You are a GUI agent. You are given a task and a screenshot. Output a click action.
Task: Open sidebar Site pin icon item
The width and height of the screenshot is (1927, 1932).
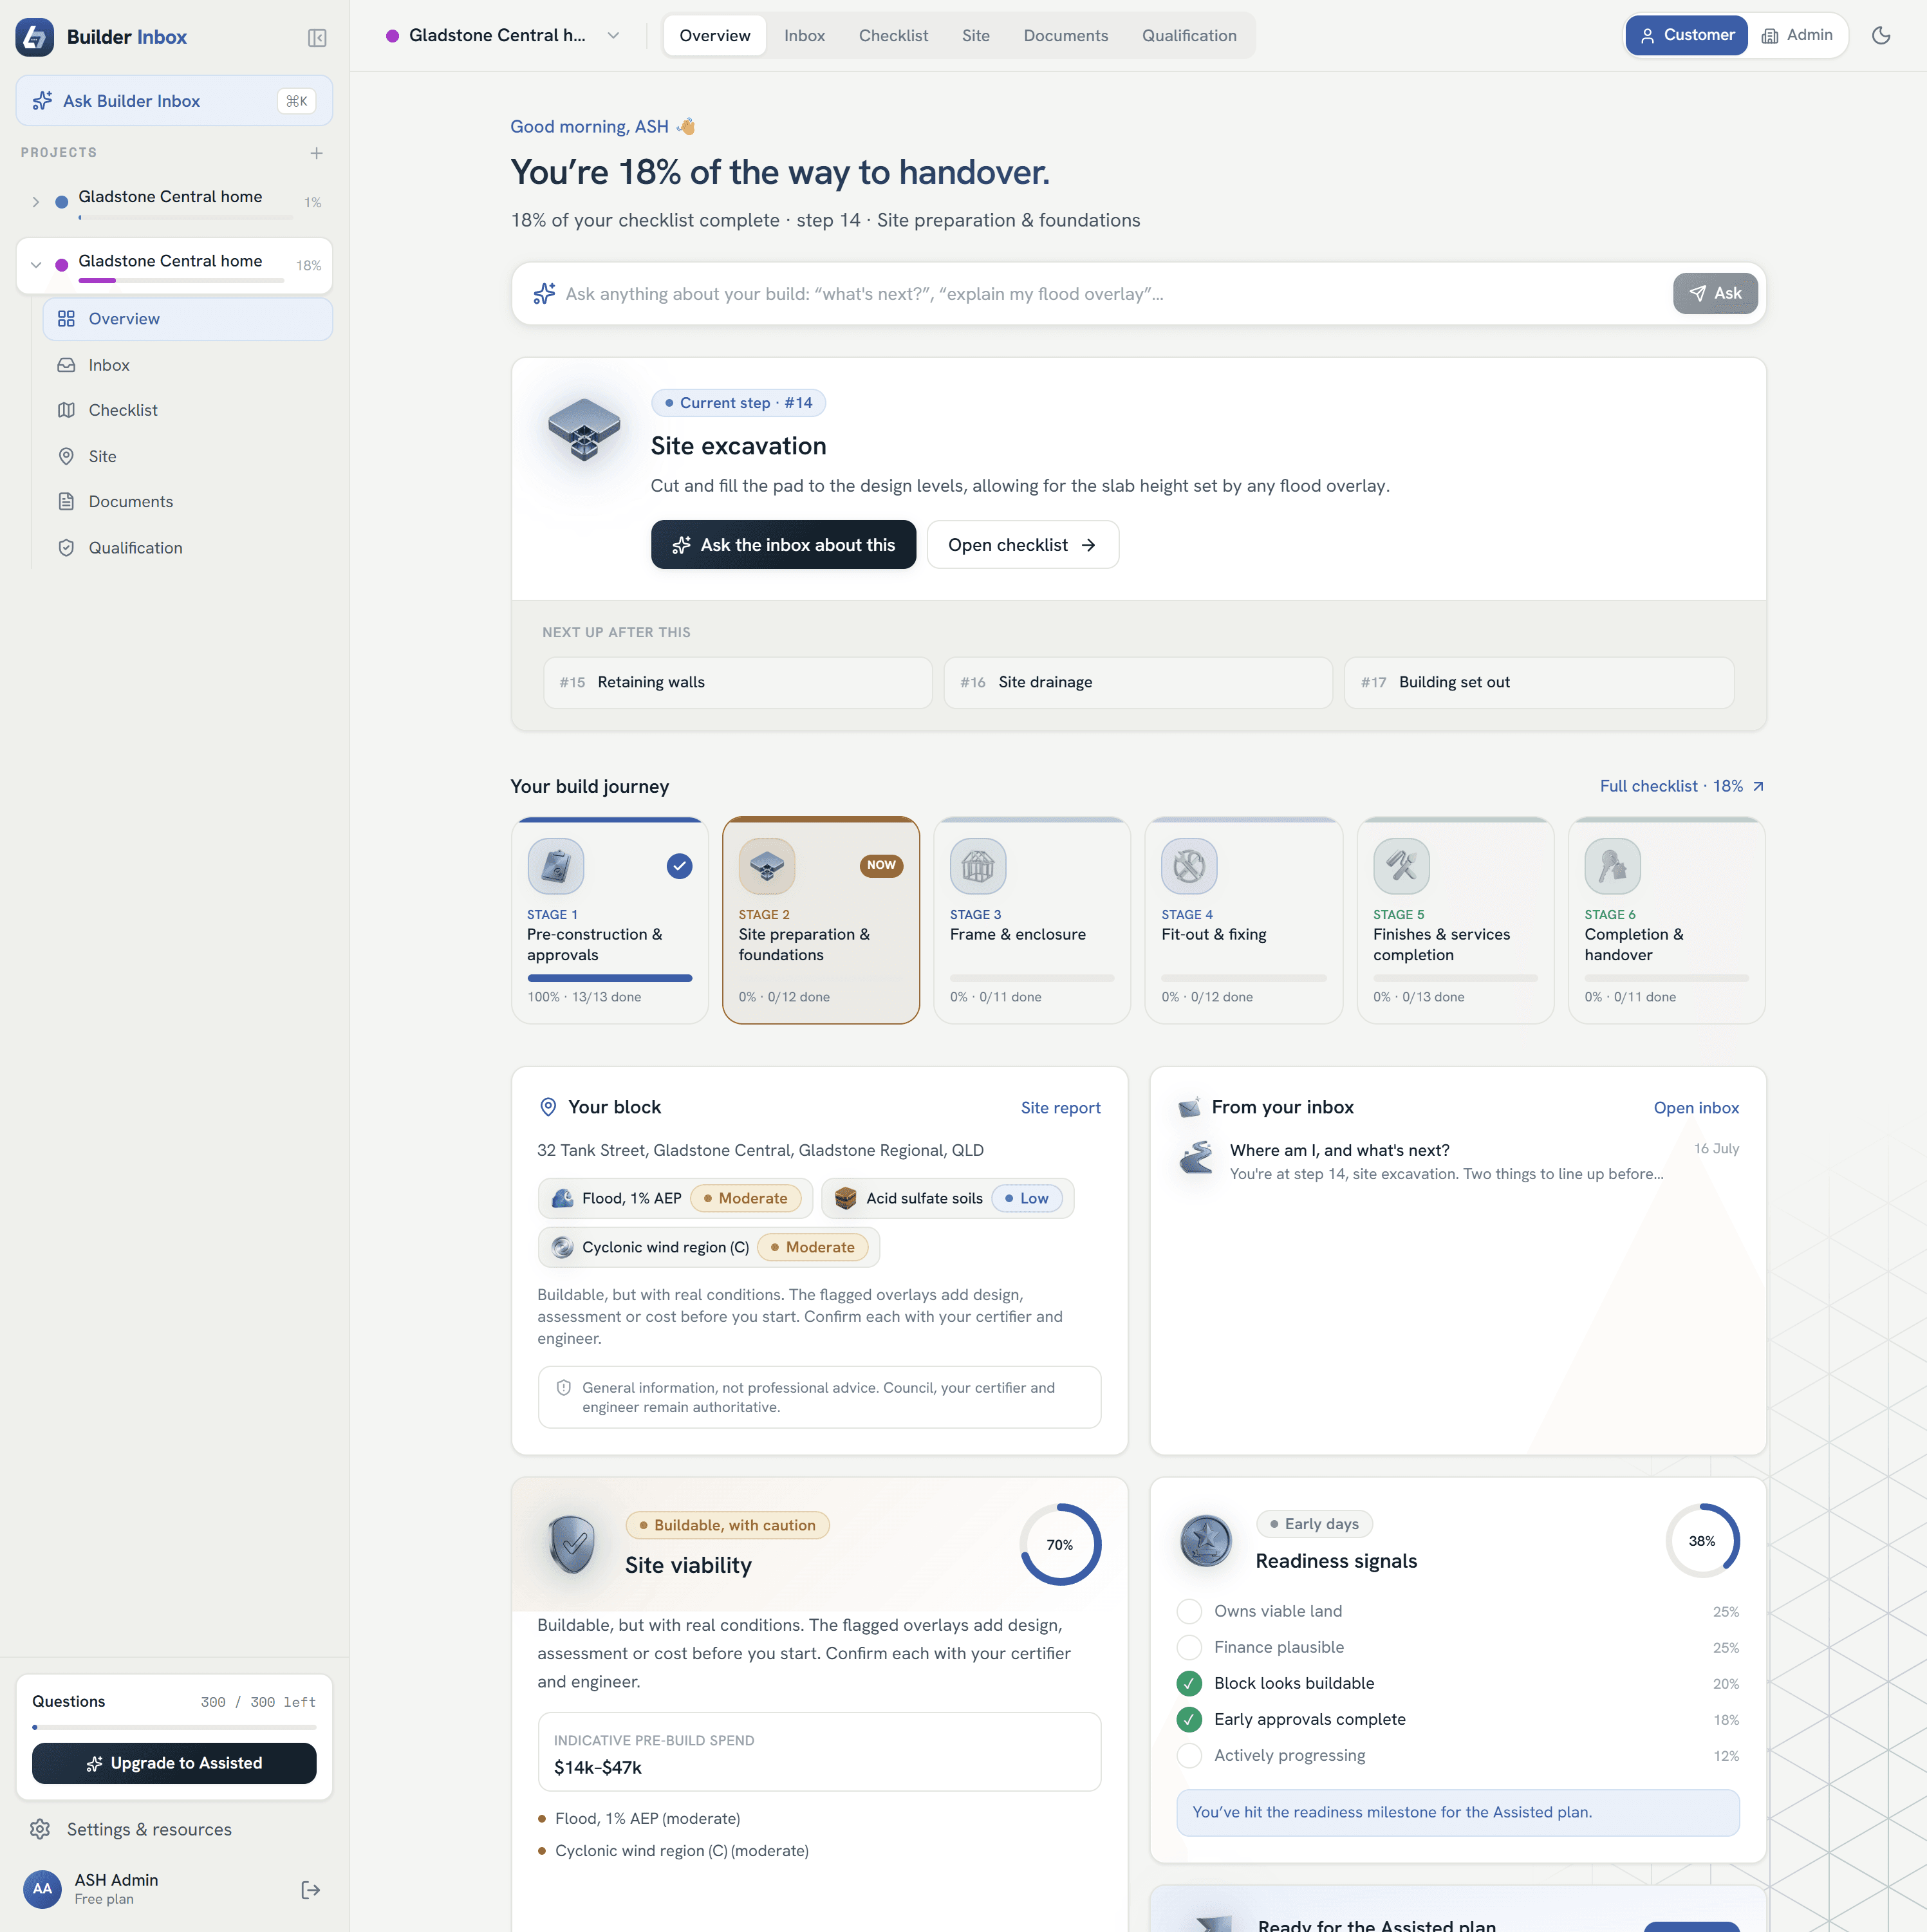(x=66, y=456)
